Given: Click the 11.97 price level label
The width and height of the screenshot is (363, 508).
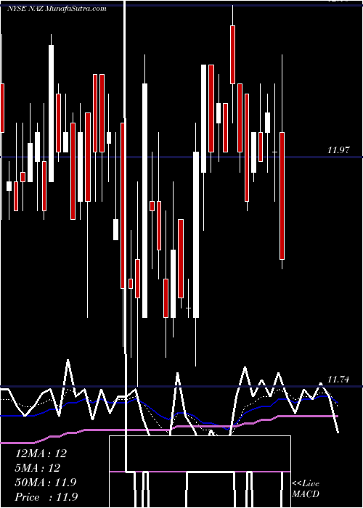Looking at the screenshot, I should (338, 150).
